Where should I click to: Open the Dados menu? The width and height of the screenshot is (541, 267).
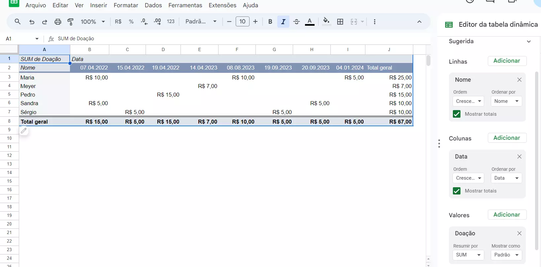pyautogui.click(x=153, y=5)
